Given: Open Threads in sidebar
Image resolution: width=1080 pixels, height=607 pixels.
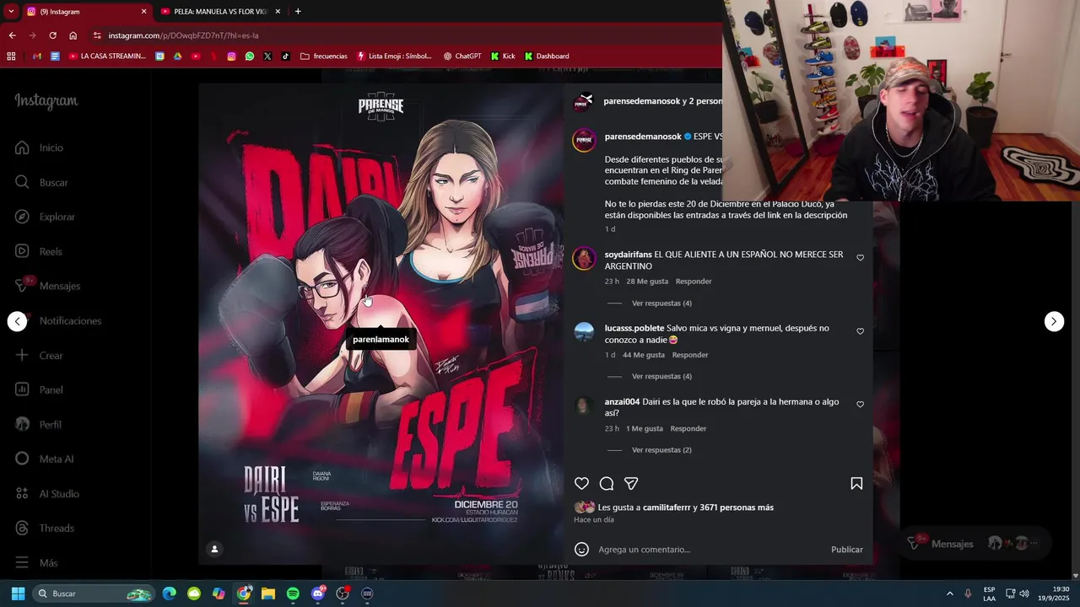Looking at the screenshot, I should tap(46, 528).
